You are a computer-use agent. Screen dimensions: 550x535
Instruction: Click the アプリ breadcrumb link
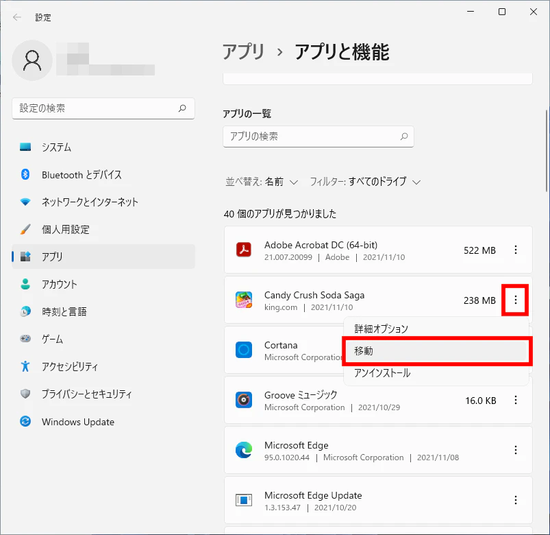tap(243, 51)
